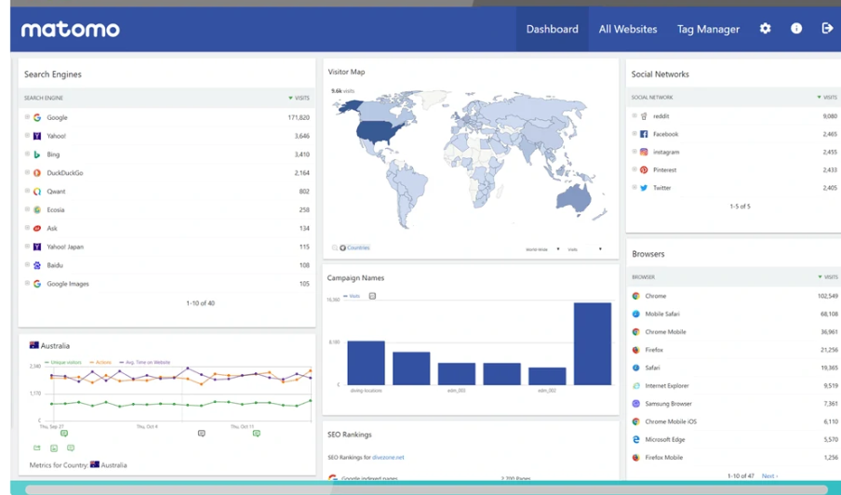
Task: Sort Social Networks by Visits column
Action: 827,98
